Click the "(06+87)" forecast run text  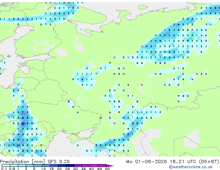[x=209, y=162]
